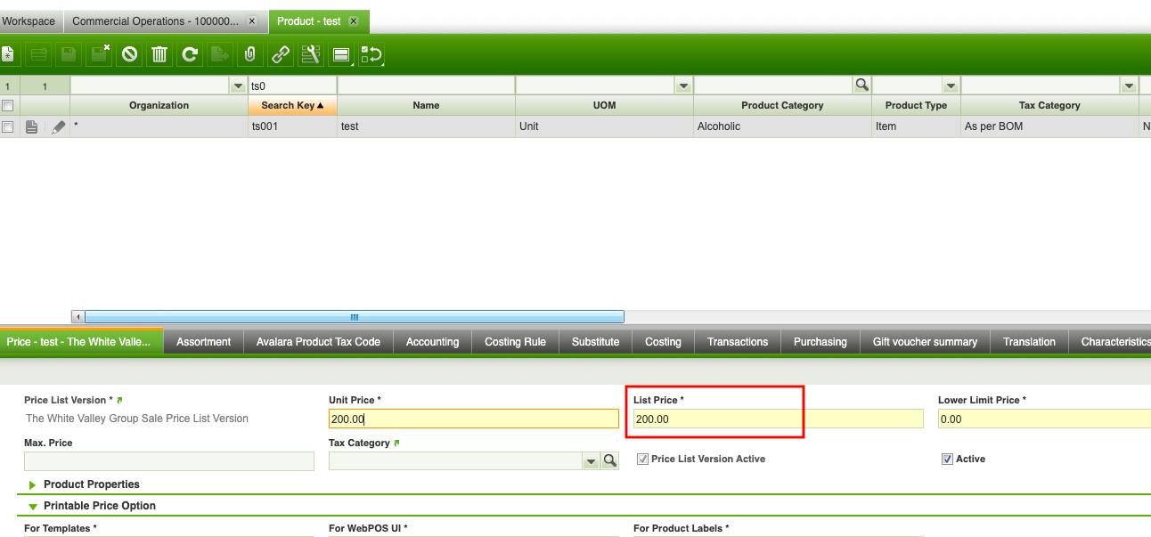Tick the checkbox for the ts001 row
This screenshot has width=1151, height=537.
pos(8,127)
